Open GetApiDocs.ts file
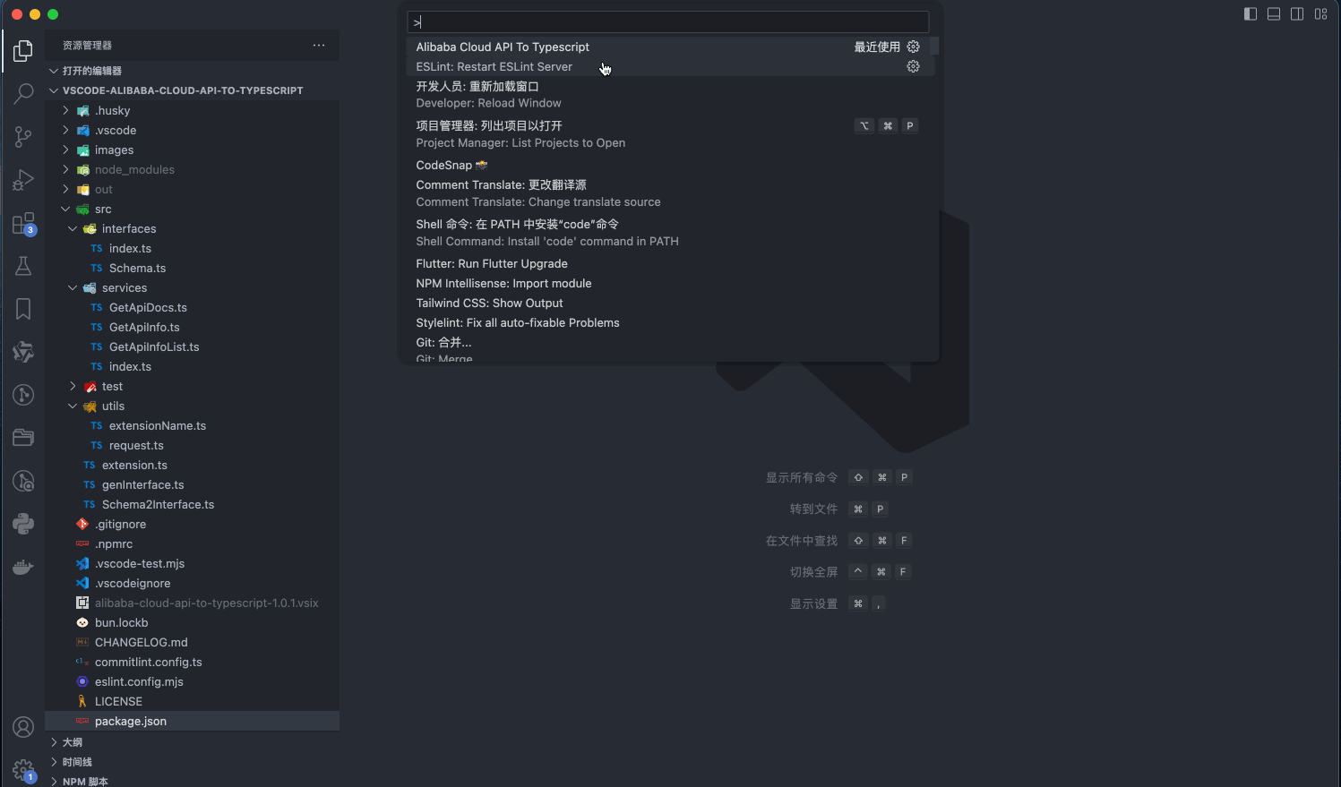The image size is (1341, 787). pos(192,307)
